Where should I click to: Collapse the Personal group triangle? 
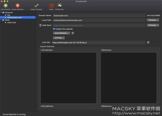pos(1,12)
